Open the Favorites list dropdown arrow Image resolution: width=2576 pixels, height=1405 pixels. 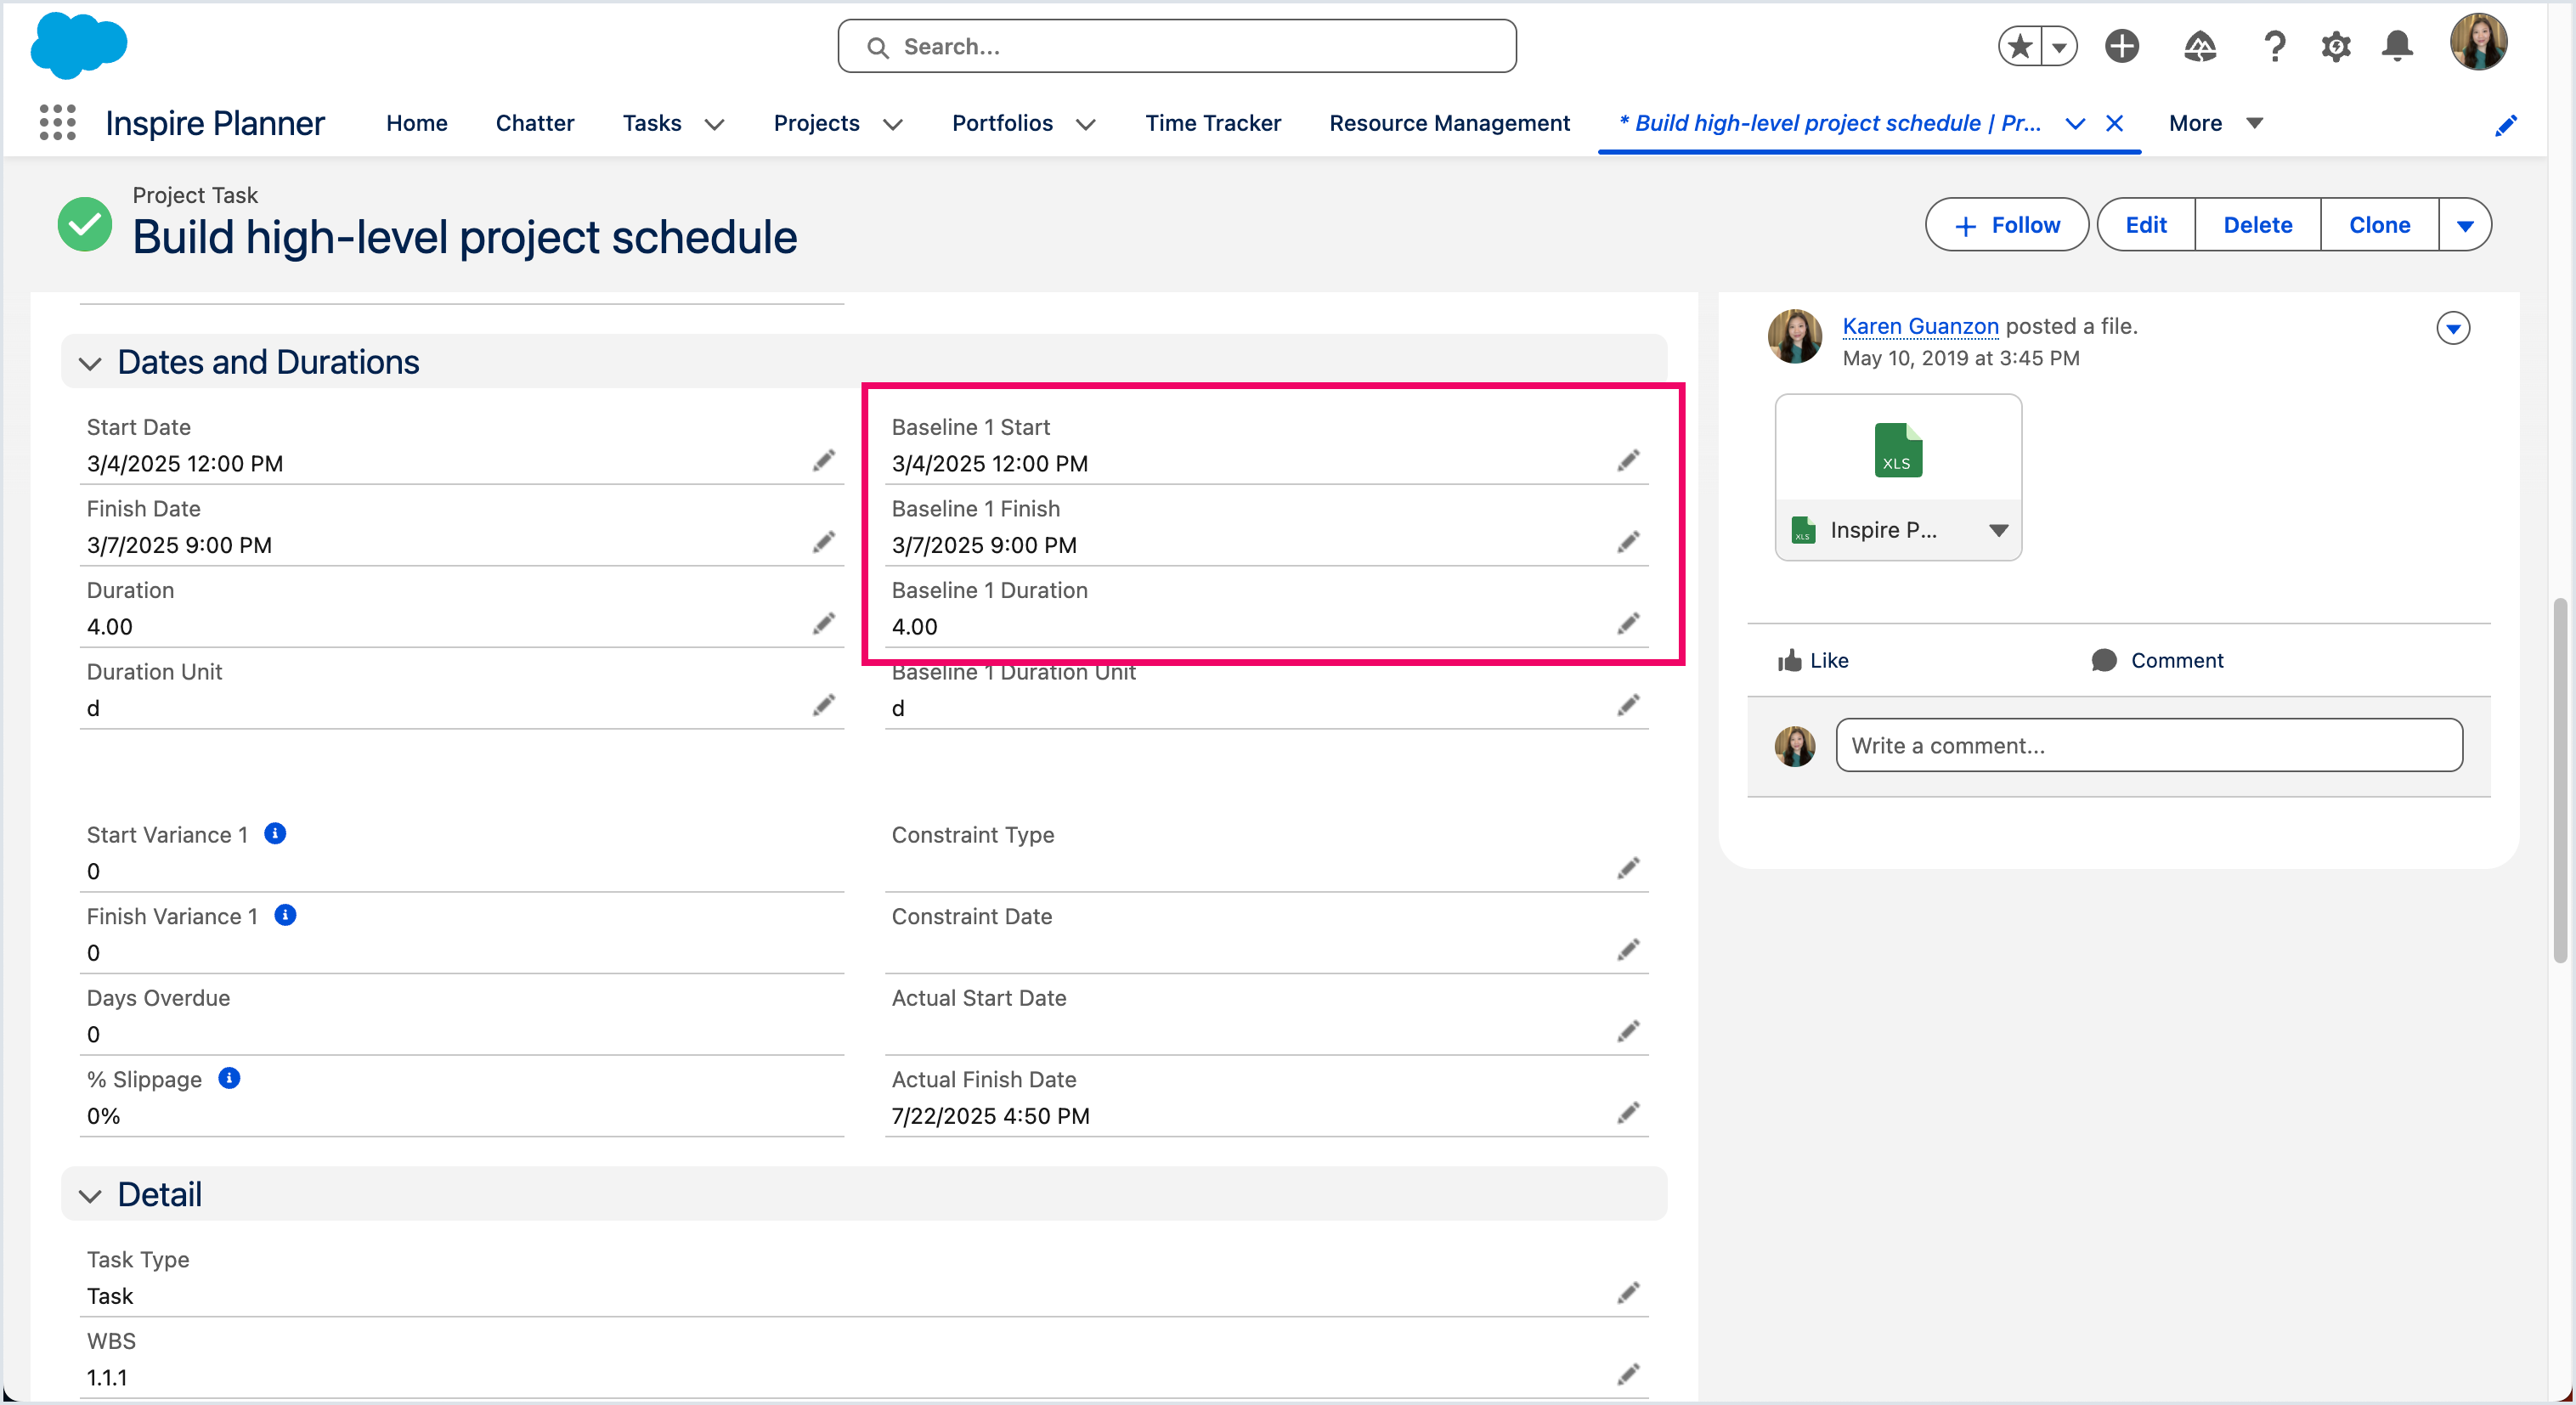pyautogui.click(x=2059, y=46)
